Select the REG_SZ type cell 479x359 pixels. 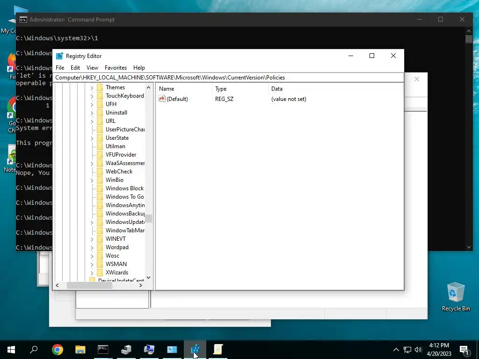[x=224, y=99]
